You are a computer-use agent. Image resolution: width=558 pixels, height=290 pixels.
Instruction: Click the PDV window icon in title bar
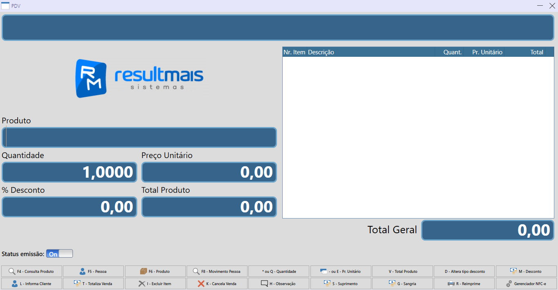point(6,6)
